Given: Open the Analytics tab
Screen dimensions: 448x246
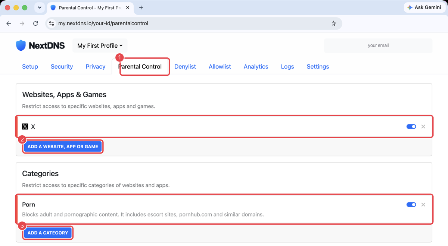Looking at the screenshot, I should [256, 67].
